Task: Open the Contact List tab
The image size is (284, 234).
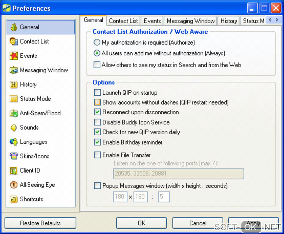Action: point(124,21)
